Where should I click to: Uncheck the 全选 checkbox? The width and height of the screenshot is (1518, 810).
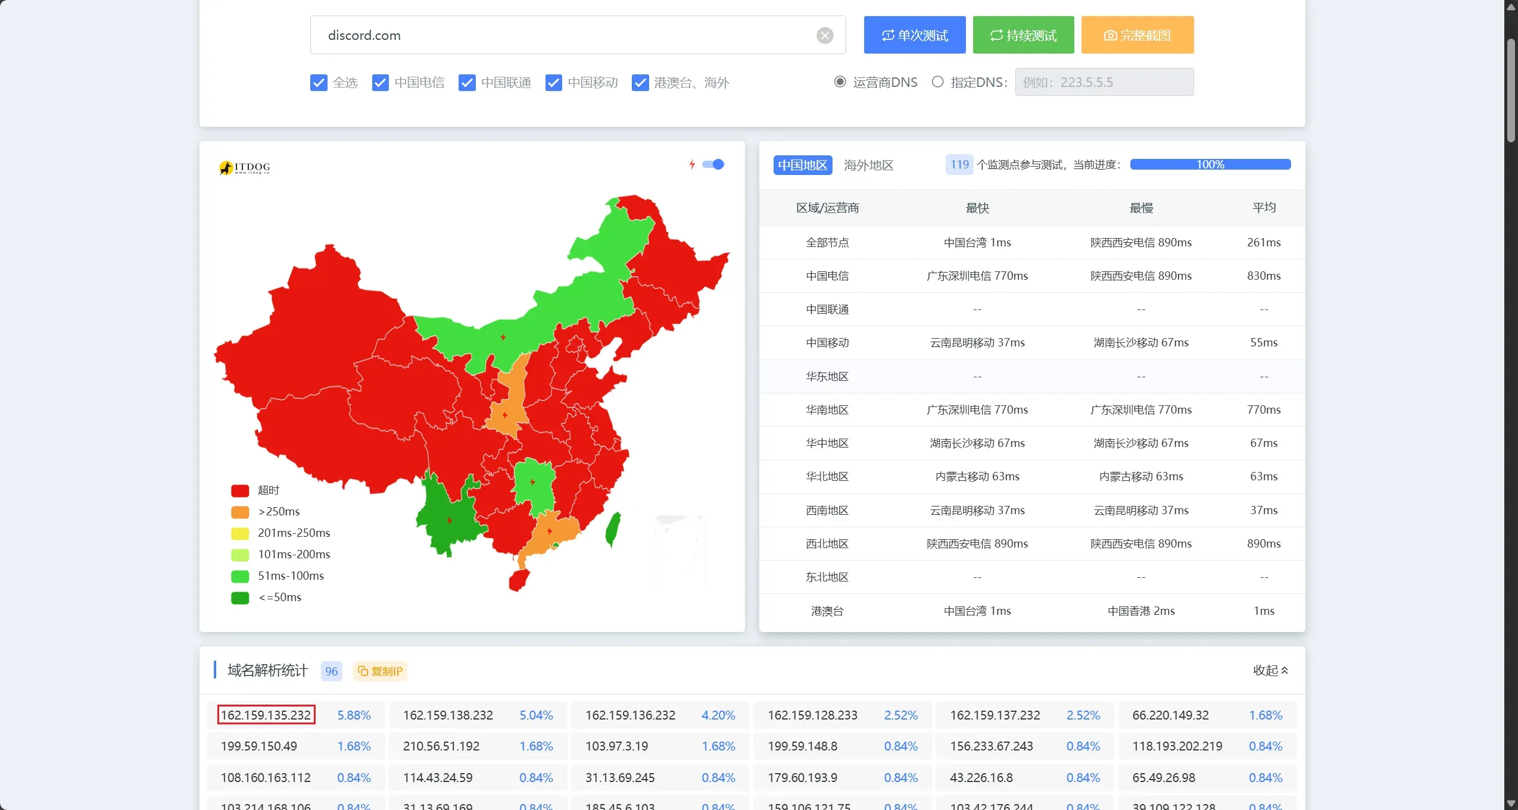[x=319, y=83]
